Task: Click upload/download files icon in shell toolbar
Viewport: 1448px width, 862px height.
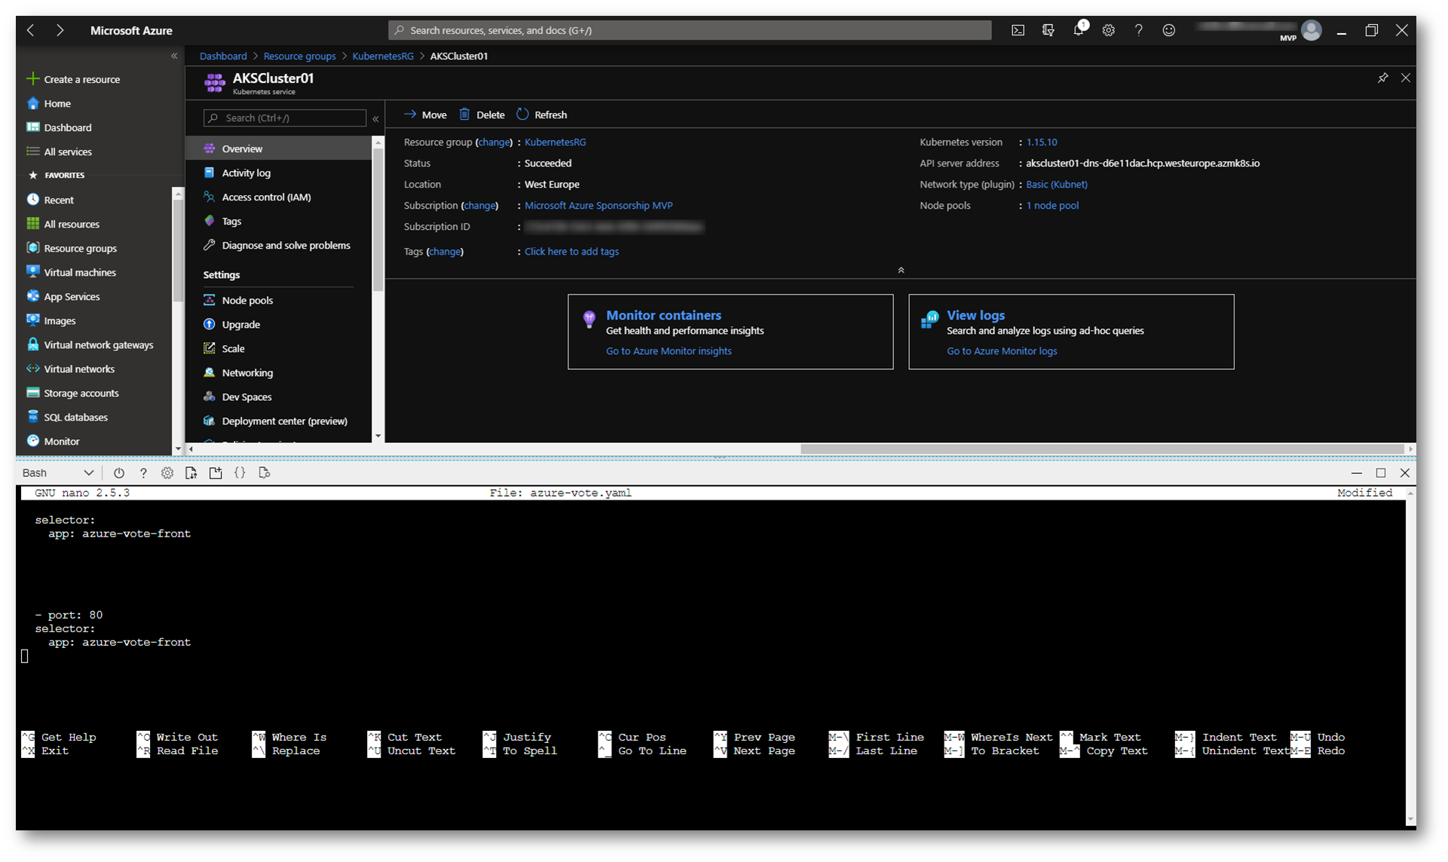Action: click(x=191, y=473)
